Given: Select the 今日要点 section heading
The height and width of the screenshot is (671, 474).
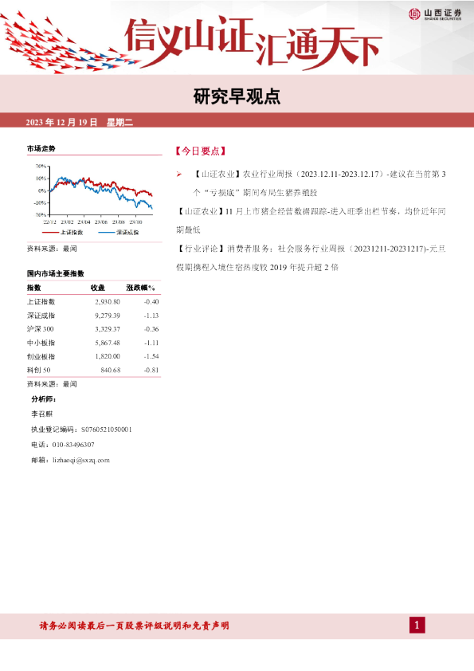Looking at the screenshot, I should (x=200, y=151).
